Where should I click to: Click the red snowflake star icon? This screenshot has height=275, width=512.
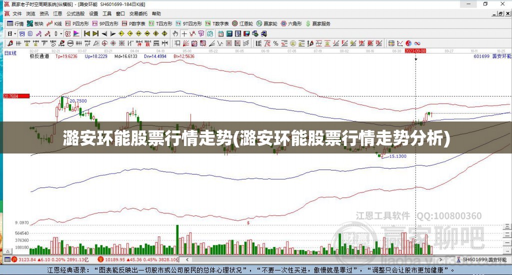(x=113, y=43)
